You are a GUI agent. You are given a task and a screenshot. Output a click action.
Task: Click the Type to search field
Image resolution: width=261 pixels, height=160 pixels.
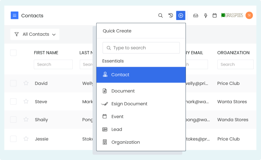(x=141, y=48)
